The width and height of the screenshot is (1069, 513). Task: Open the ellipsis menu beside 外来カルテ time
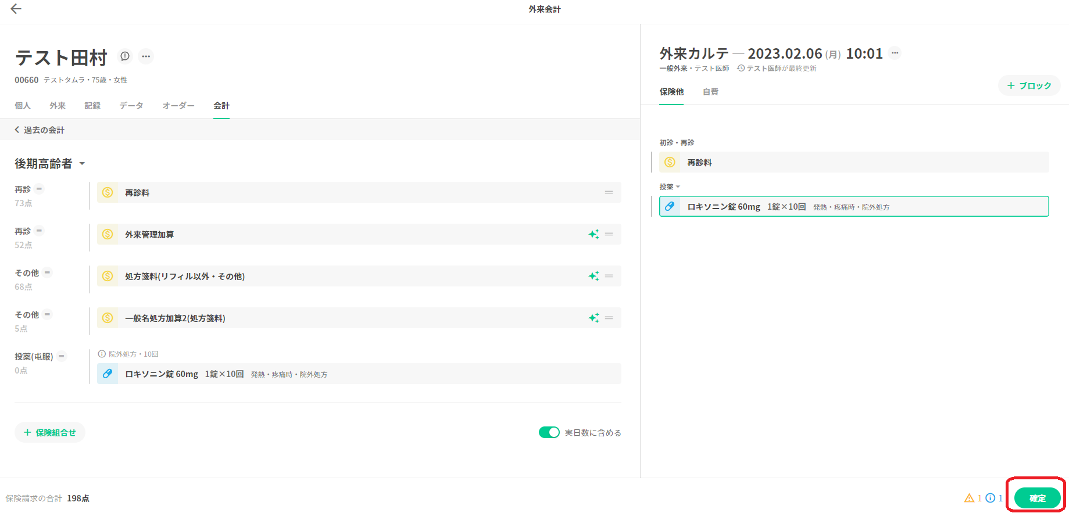895,53
